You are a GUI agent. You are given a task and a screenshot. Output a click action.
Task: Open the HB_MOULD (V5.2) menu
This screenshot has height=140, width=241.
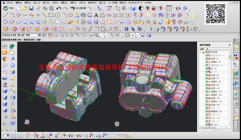point(135,3)
